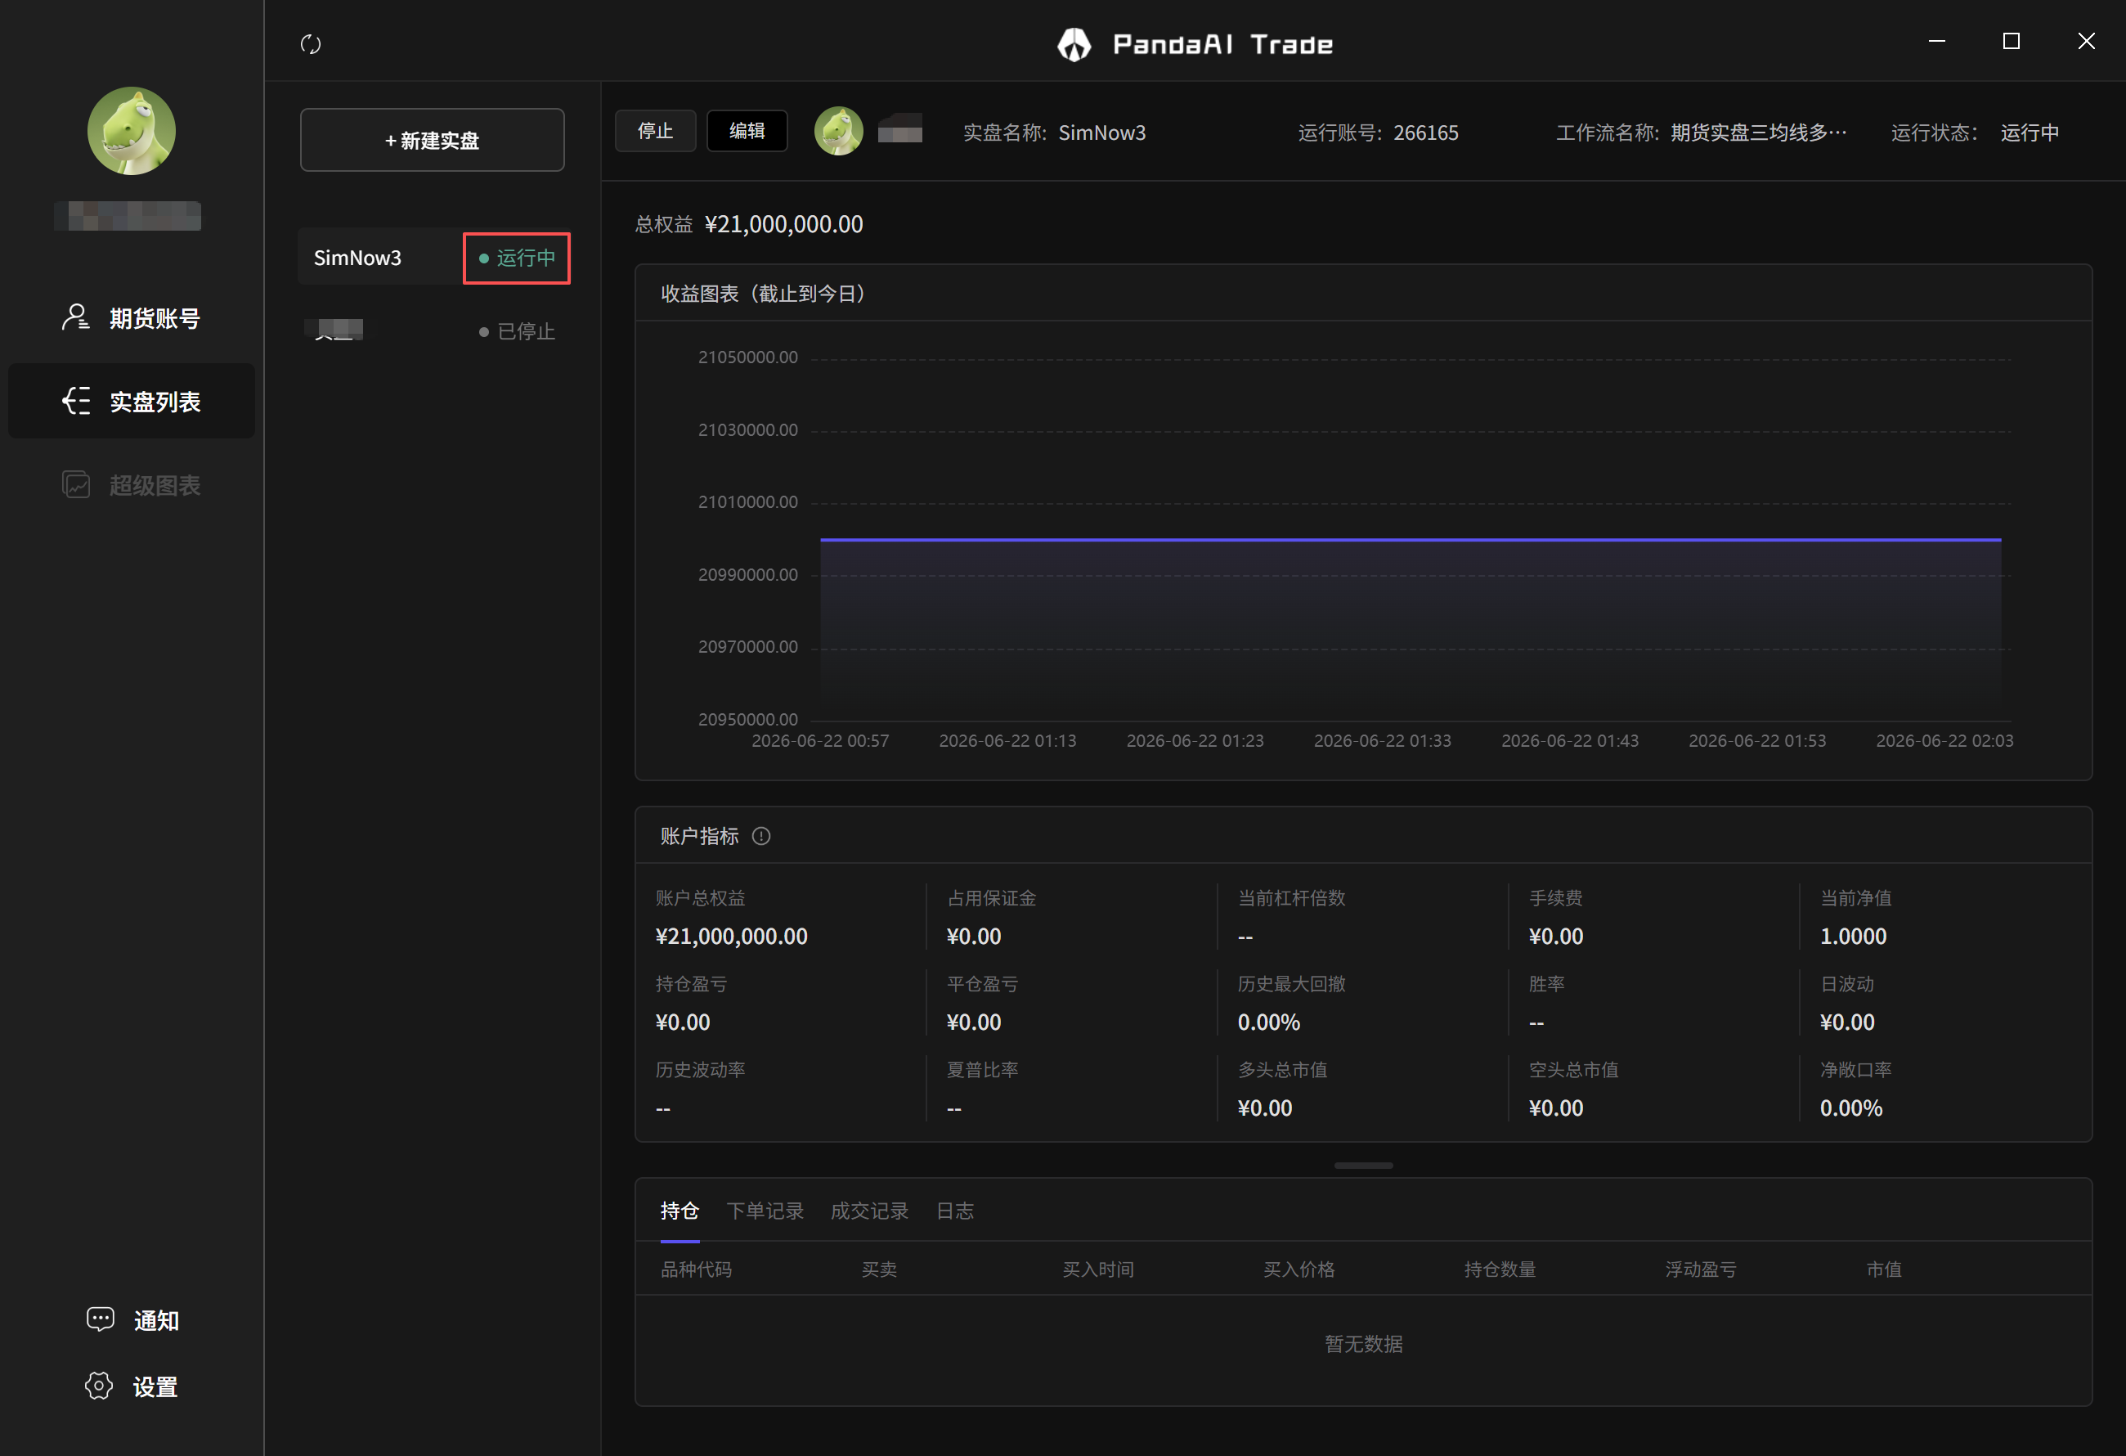This screenshot has height=1456, width=2126.
Task: Click the grey status dot beside 已停止
Action: (x=484, y=332)
